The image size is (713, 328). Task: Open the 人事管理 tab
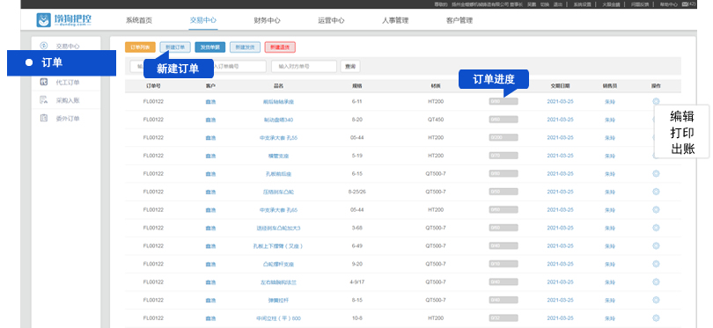coord(395,20)
